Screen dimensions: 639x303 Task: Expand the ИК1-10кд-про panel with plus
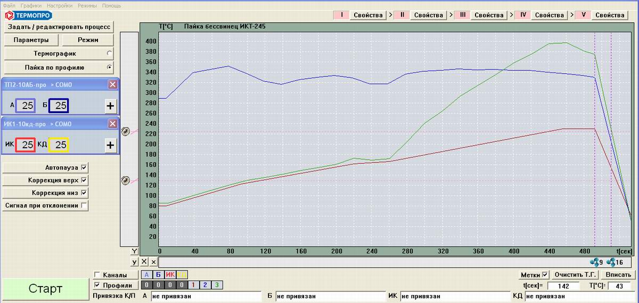[x=110, y=145]
